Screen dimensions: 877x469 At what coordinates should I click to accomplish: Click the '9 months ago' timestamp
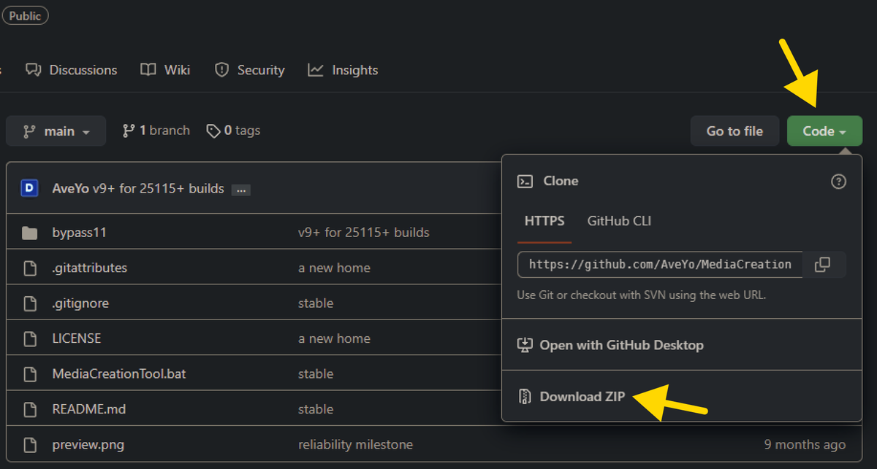[x=805, y=444]
